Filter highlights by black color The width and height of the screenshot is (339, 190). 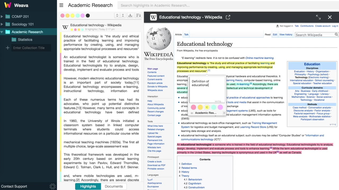click(x=88, y=16)
